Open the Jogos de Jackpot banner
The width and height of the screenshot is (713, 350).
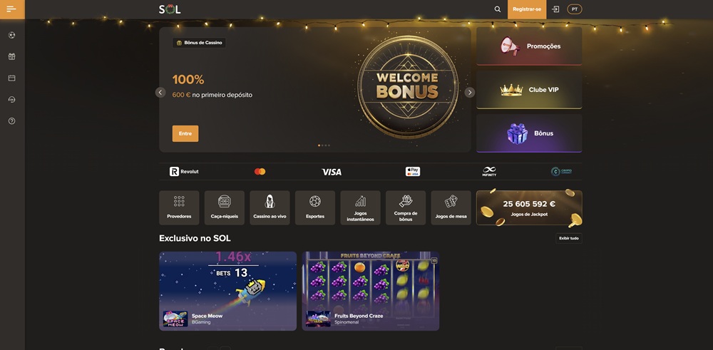[529, 207]
